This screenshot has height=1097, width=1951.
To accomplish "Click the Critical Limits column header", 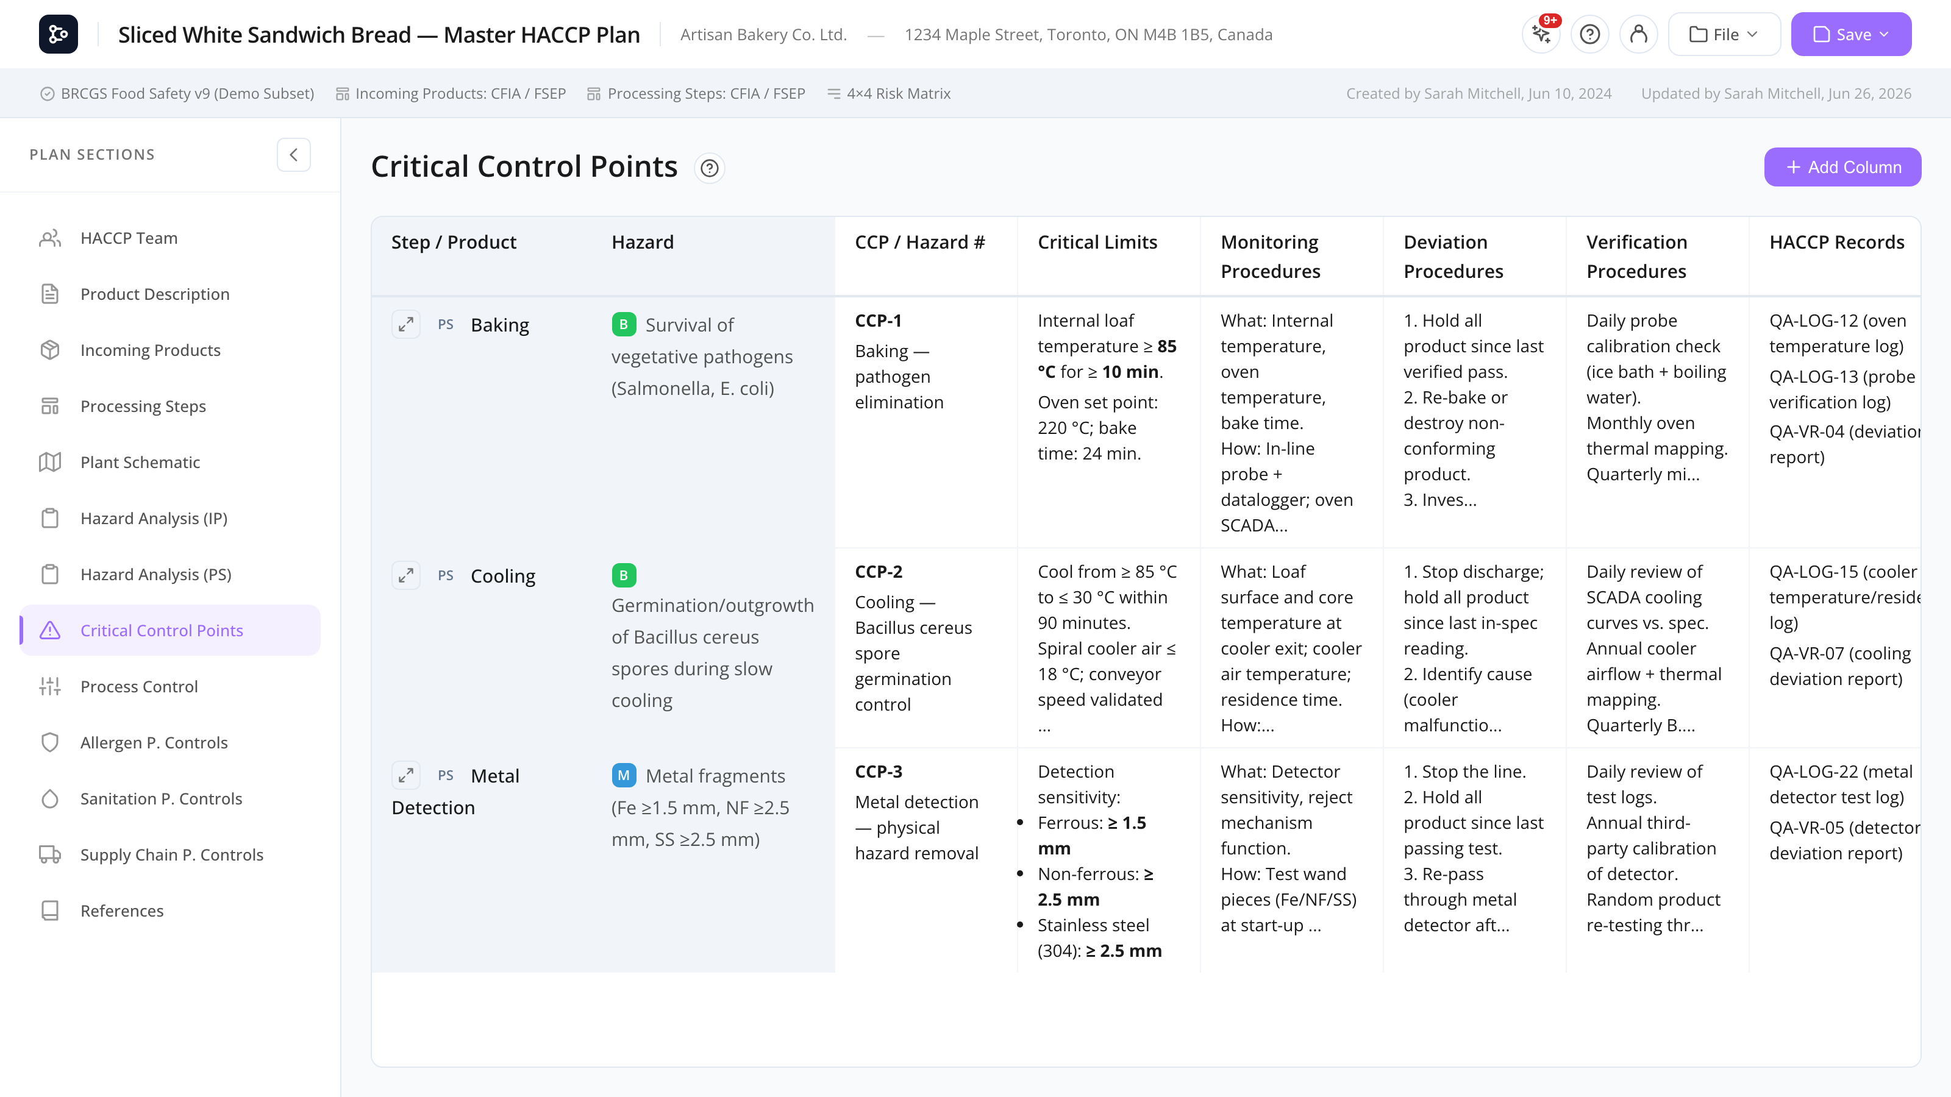I will click(x=1108, y=257).
